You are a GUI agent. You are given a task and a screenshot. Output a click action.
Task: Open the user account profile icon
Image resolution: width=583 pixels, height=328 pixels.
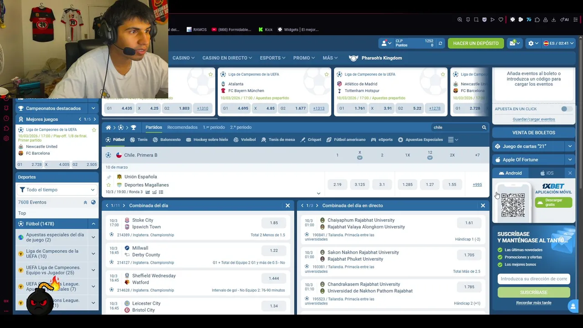pos(385,43)
